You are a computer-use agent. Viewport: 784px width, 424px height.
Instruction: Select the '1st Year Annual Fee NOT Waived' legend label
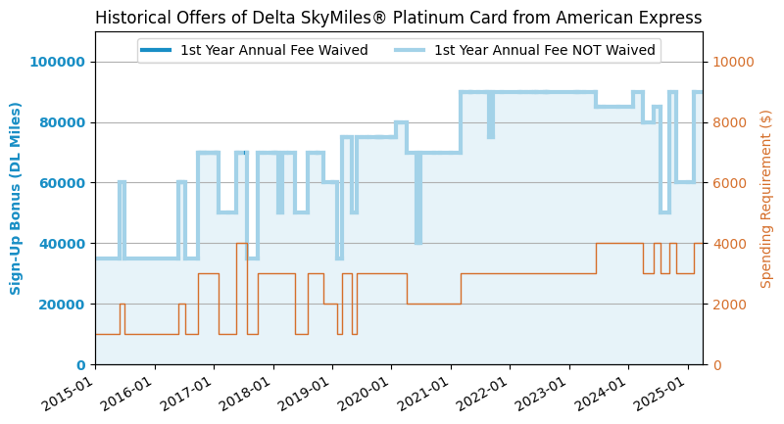pyautogui.click(x=544, y=50)
